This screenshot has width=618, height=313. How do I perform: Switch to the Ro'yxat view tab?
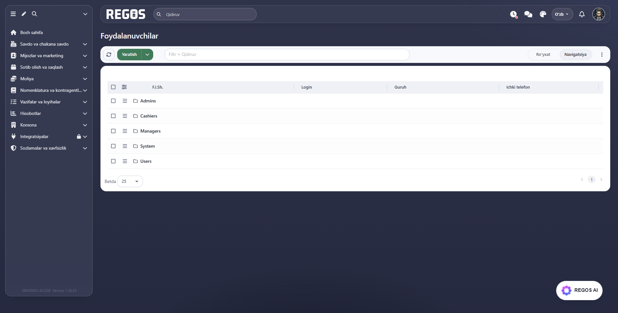click(x=543, y=55)
